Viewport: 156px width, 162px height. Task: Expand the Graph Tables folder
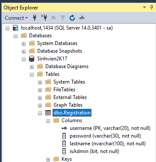[x=40, y=105]
